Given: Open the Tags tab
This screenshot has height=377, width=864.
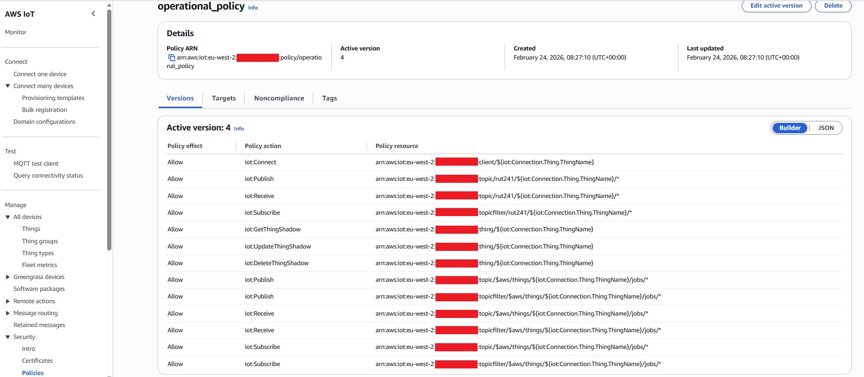Looking at the screenshot, I should point(329,99).
